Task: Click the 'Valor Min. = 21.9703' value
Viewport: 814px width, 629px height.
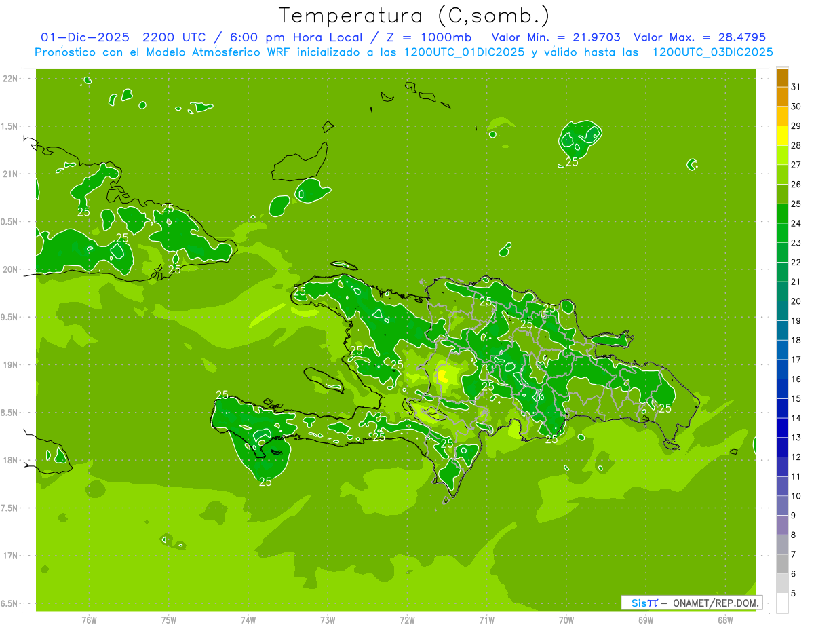Action: tap(556, 37)
